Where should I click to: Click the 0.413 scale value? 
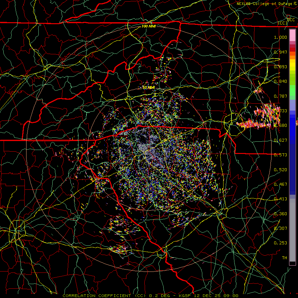tap(280, 199)
